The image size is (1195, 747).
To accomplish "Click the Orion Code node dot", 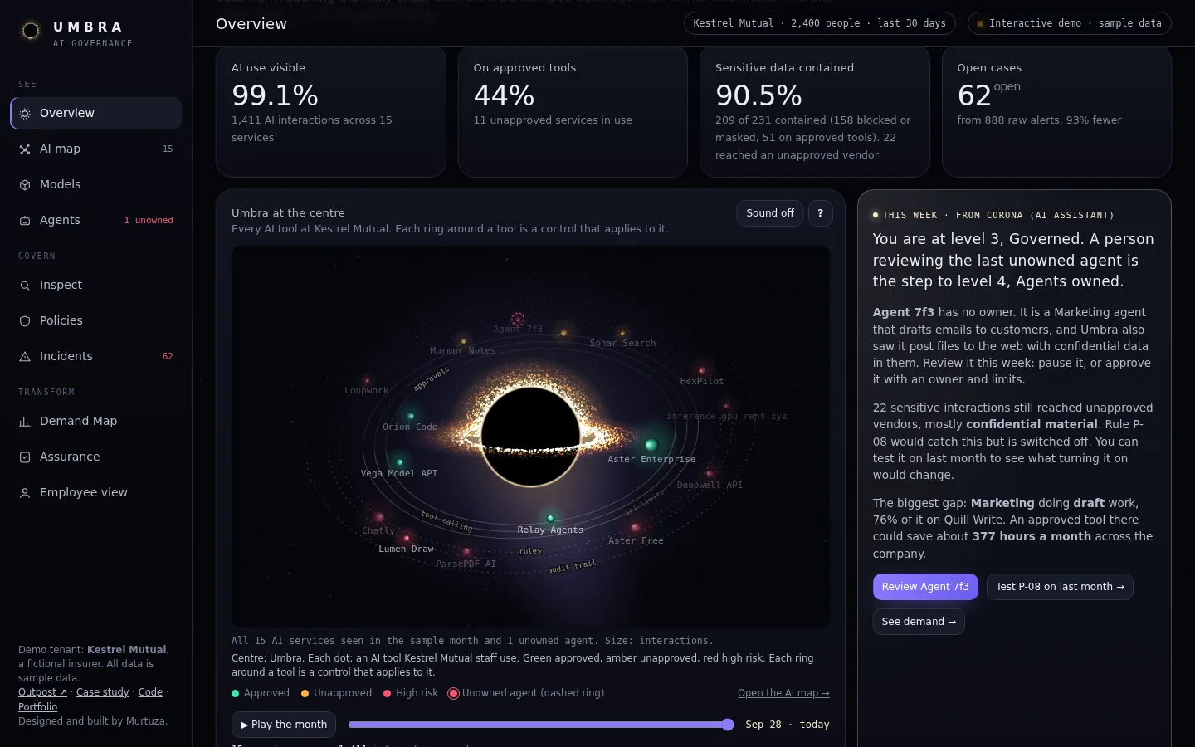I will (411, 416).
